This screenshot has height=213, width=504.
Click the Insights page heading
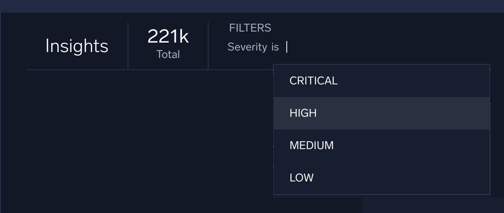pyautogui.click(x=77, y=46)
